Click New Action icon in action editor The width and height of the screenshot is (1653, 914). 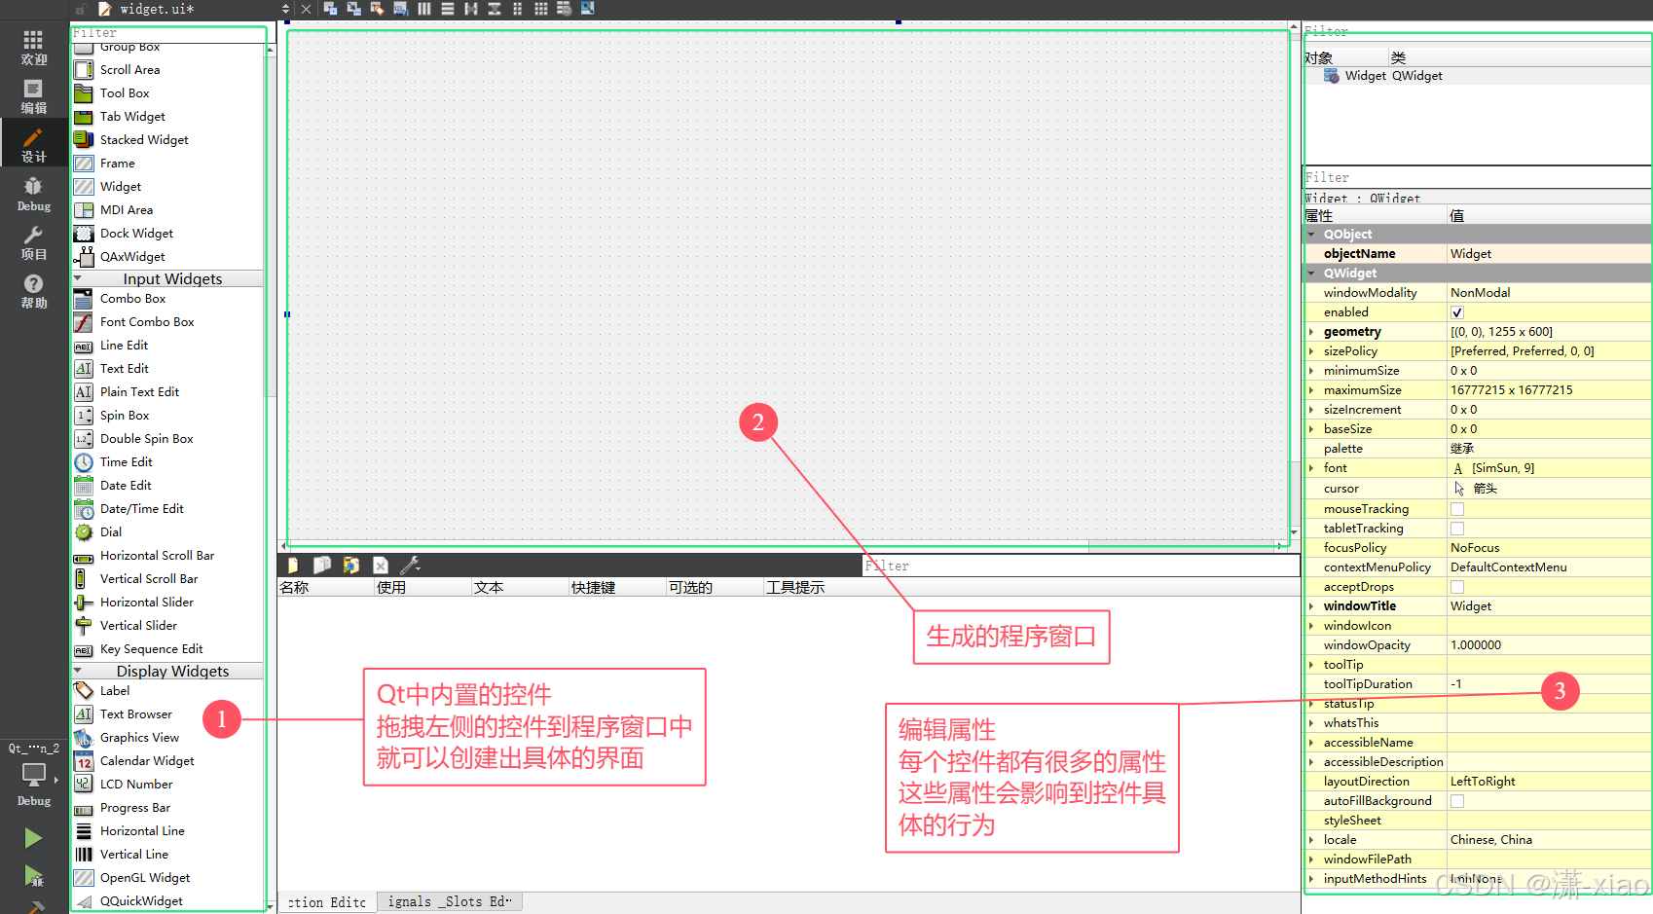(x=292, y=566)
